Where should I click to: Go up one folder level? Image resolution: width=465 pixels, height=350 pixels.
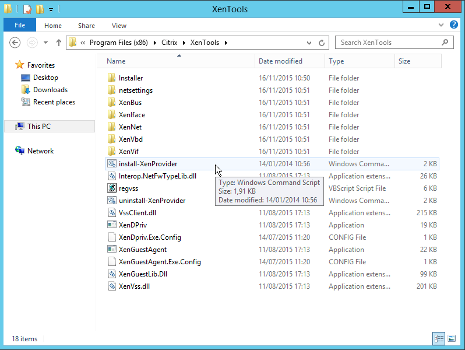coord(59,43)
